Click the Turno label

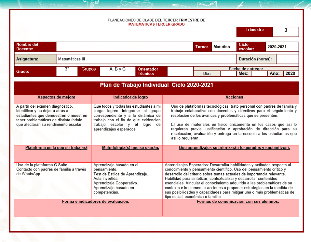click(202, 47)
